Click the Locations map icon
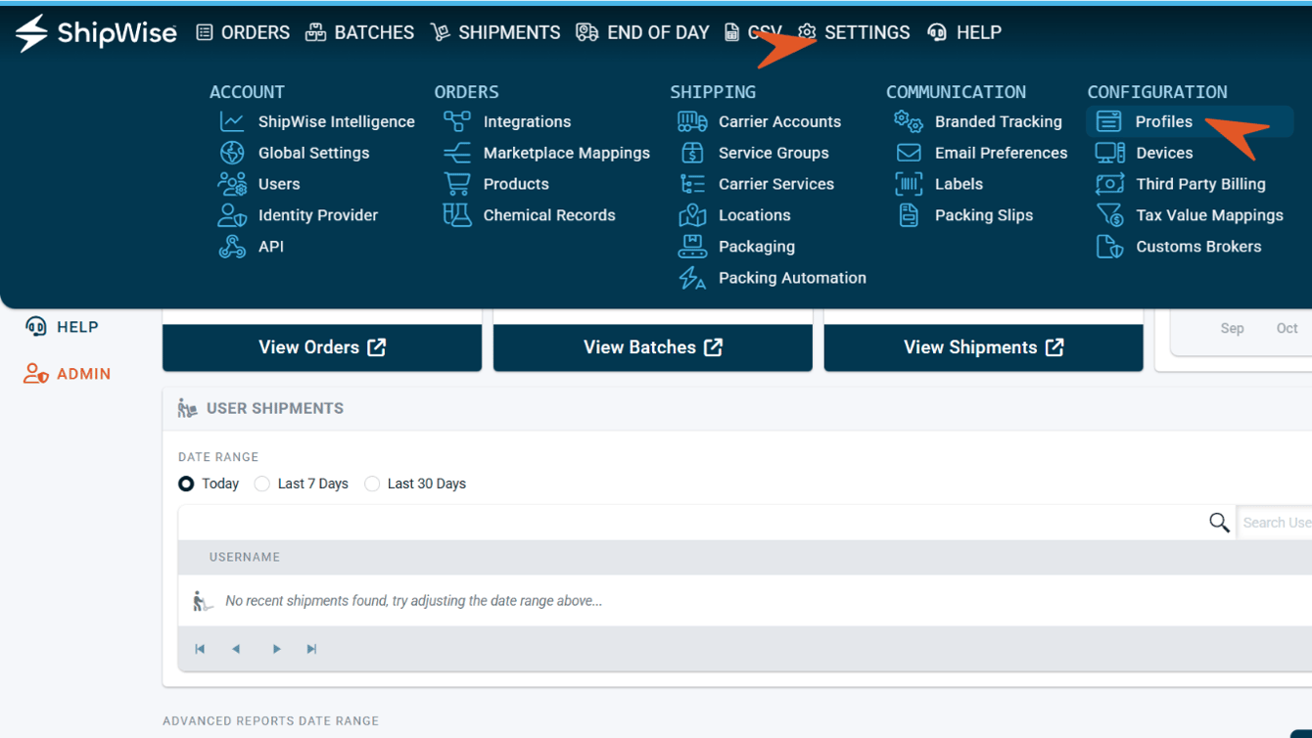This screenshot has width=1312, height=738. pyautogui.click(x=692, y=215)
